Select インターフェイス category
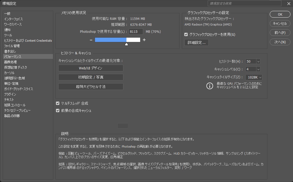This screenshot has width=293, height=182. click(x=28, y=19)
